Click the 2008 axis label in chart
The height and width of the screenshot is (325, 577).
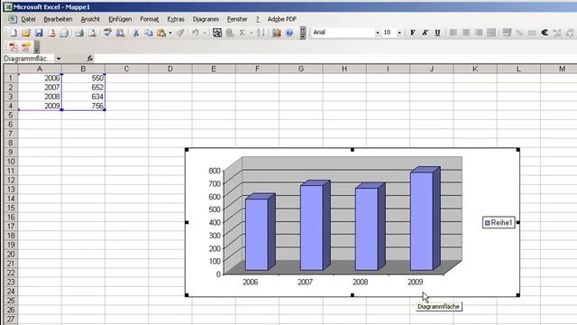(x=360, y=282)
